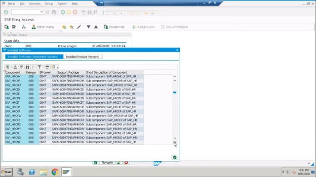Click the Client field in Usage data
316x177 pixels.
tap(29, 46)
